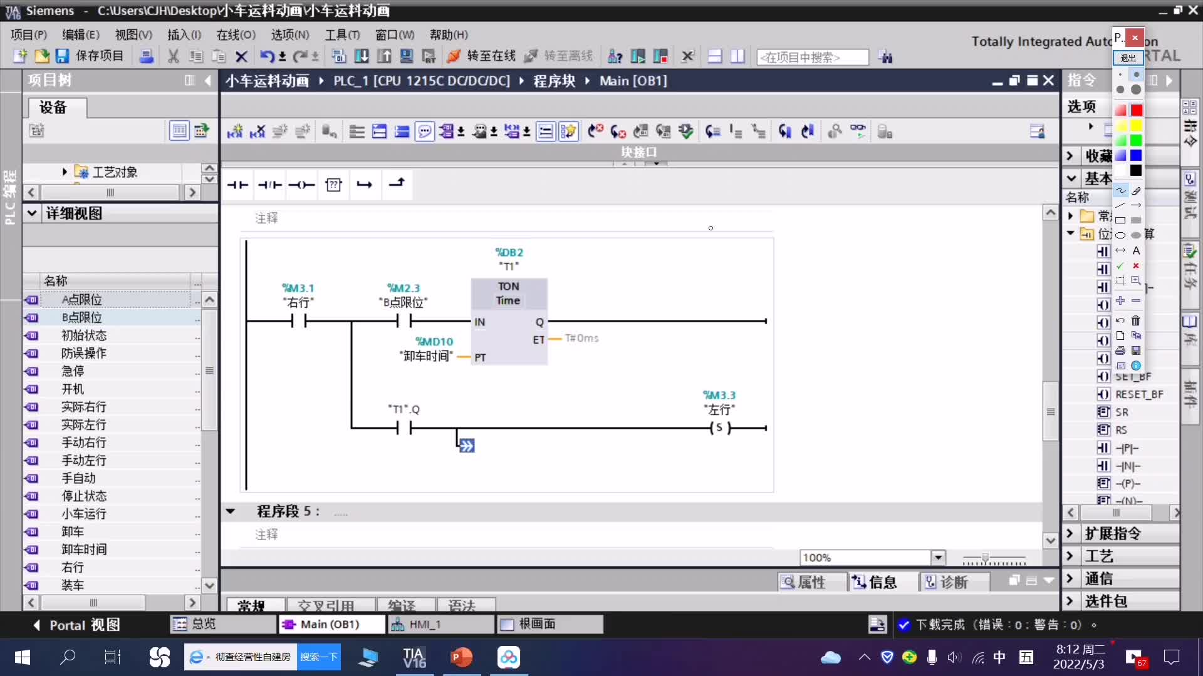Open the 总览 taskbar button
Screen dimensions: 1203x676
[x=222, y=624]
